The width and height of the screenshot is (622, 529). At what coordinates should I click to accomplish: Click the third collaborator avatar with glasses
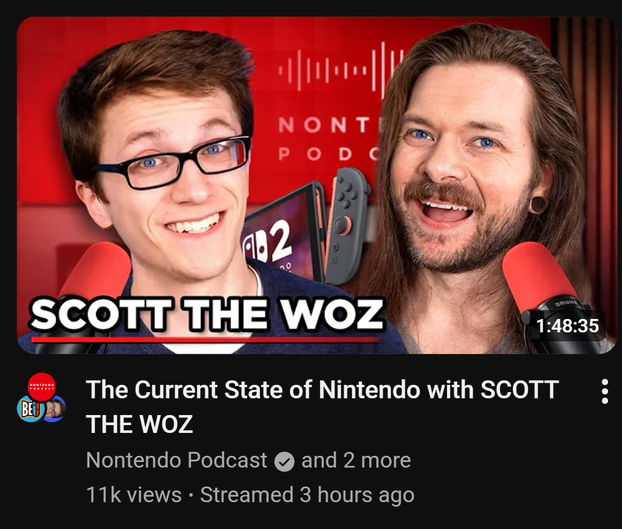(x=54, y=409)
